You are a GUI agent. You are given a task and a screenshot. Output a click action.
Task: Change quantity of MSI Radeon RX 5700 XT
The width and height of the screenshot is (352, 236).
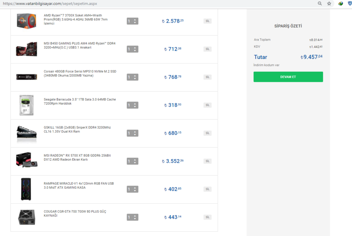(x=133, y=161)
